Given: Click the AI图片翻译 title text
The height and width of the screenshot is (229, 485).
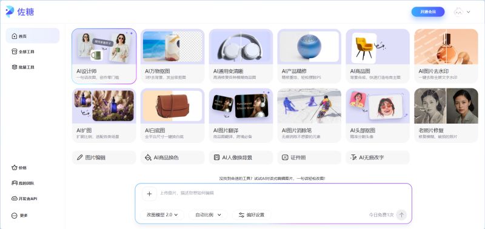Looking at the screenshot, I should [x=226, y=130].
